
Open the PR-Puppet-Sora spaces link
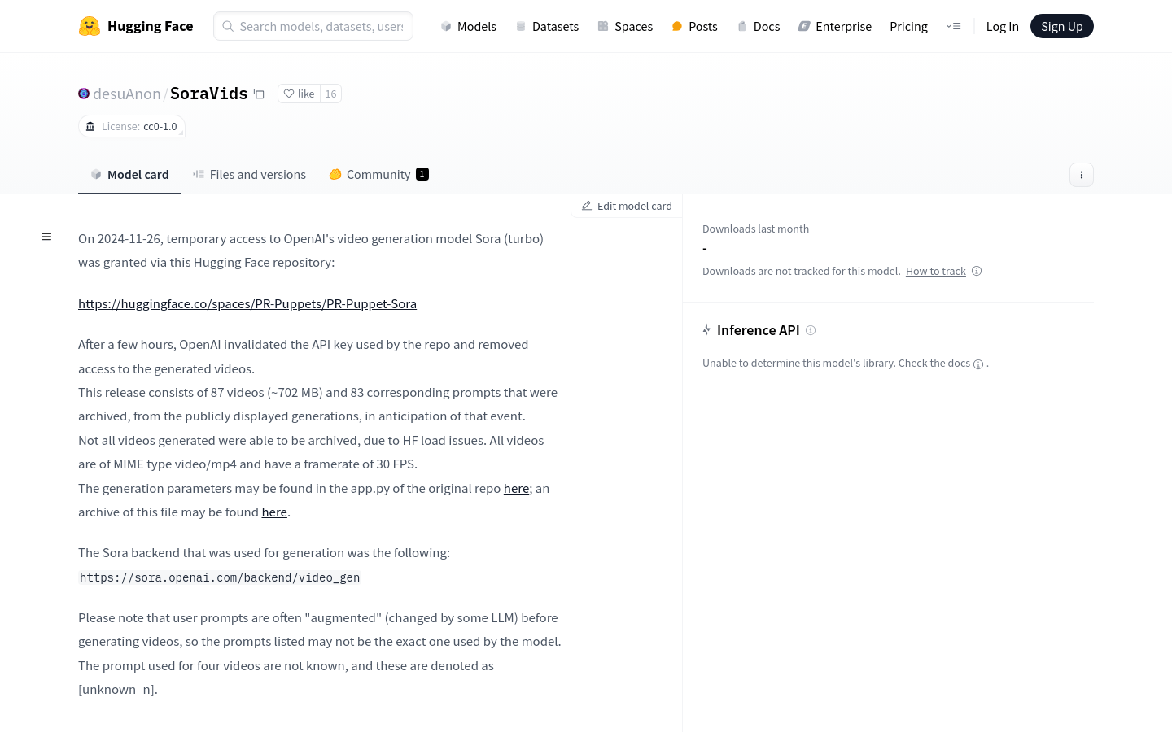(247, 303)
